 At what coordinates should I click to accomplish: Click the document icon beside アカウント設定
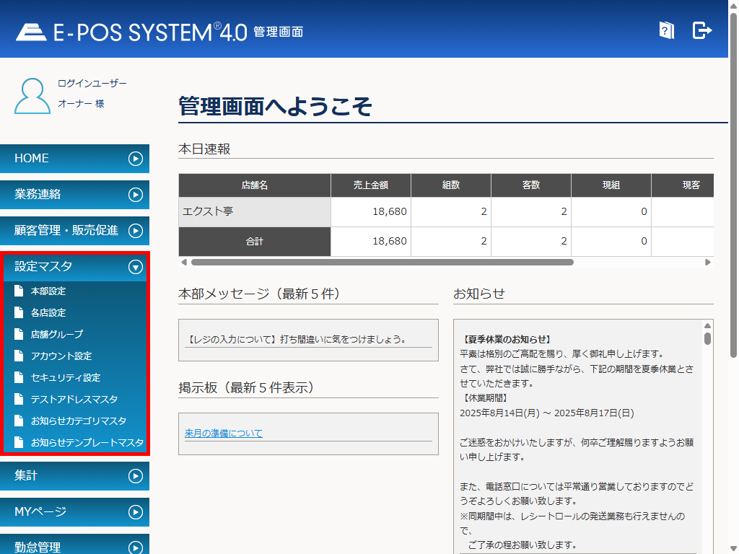[x=19, y=356]
